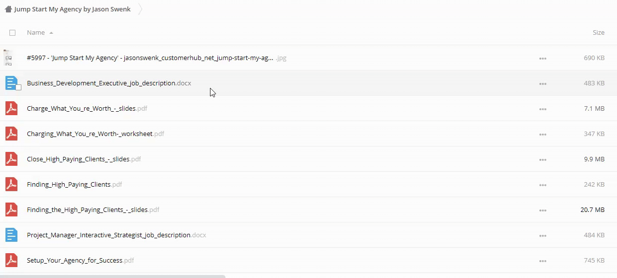Open the three-dot menu for Finding_the_High_Paying_Clients slides
The height and width of the screenshot is (278, 617).
pos(542,210)
